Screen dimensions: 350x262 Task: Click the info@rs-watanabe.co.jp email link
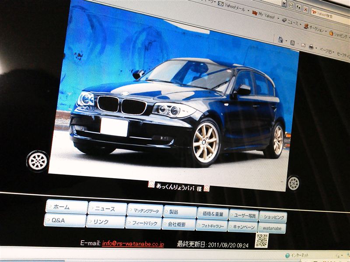[133, 244]
